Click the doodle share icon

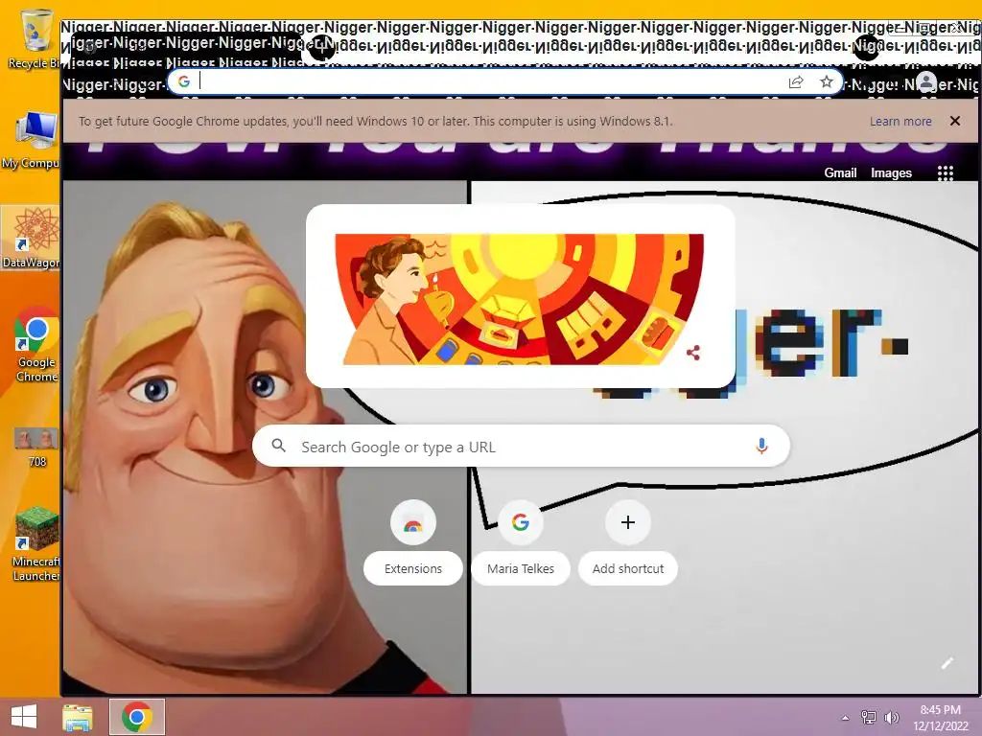pos(692,353)
